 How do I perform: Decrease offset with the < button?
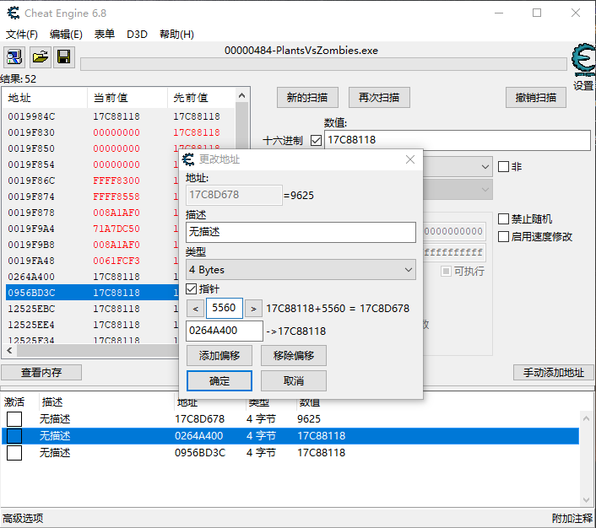[195, 309]
